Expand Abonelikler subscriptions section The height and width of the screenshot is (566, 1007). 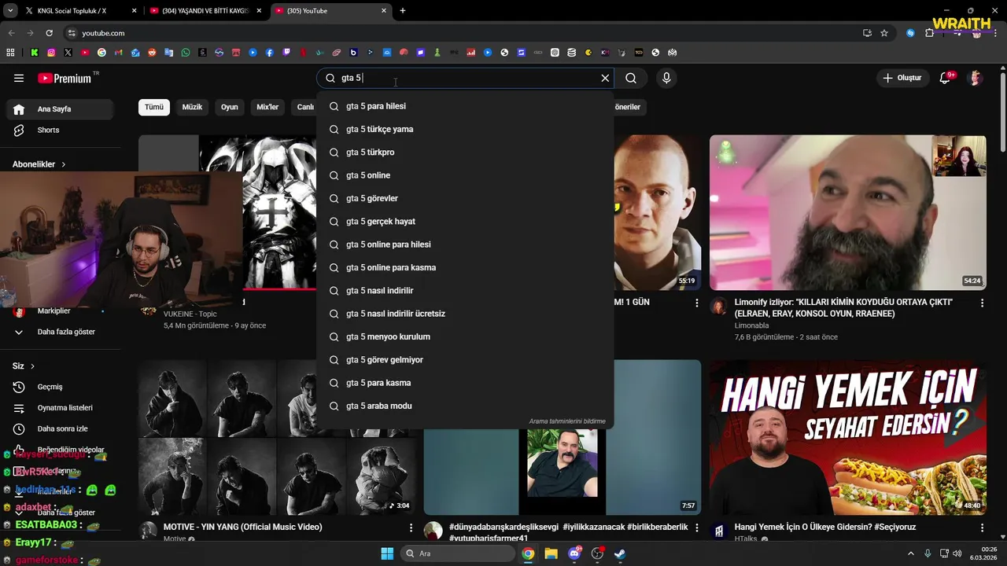point(39,164)
